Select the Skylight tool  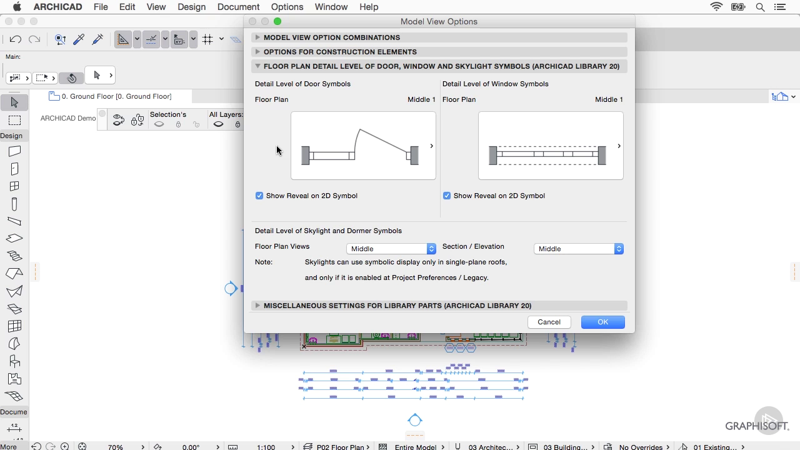coord(14,309)
